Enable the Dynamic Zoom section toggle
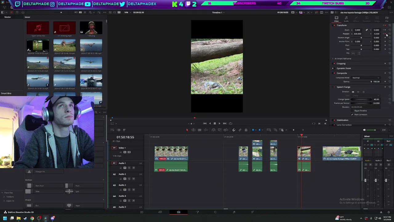The height and width of the screenshot is (222, 394). coord(333,68)
